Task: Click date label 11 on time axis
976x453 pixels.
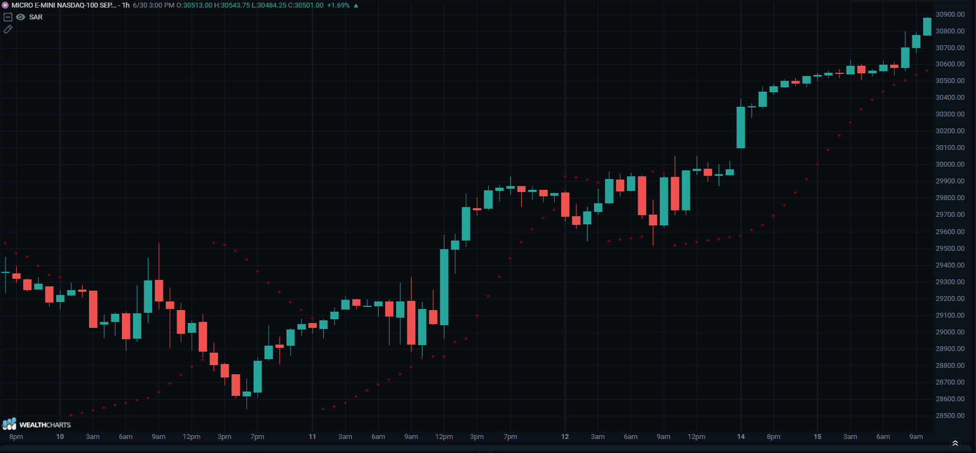Action: (312, 437)
